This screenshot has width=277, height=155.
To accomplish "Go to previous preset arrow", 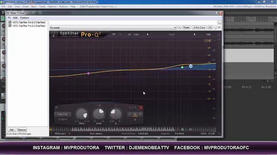I will point(148,34).
